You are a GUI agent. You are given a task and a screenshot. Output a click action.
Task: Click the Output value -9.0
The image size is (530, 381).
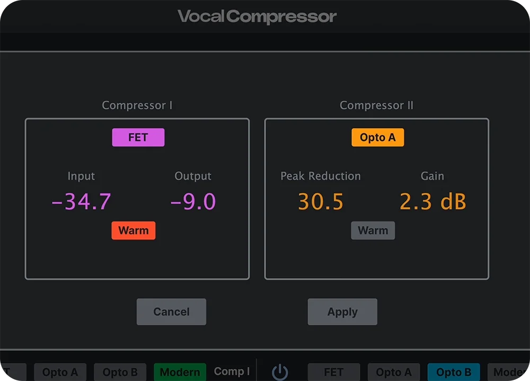(193, 202)
